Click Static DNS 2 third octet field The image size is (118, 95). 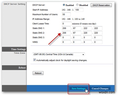click(x=87, y=33)
